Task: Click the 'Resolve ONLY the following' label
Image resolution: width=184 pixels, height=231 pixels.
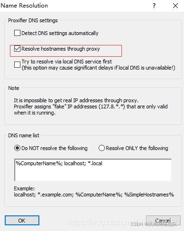Action: tap(137, 148)
